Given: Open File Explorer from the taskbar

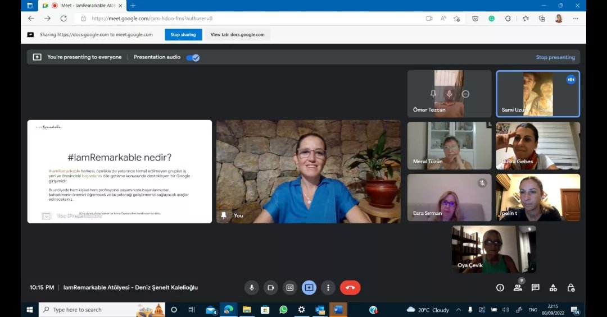Looking at the screenshot, I should click(x=247, y=310).
